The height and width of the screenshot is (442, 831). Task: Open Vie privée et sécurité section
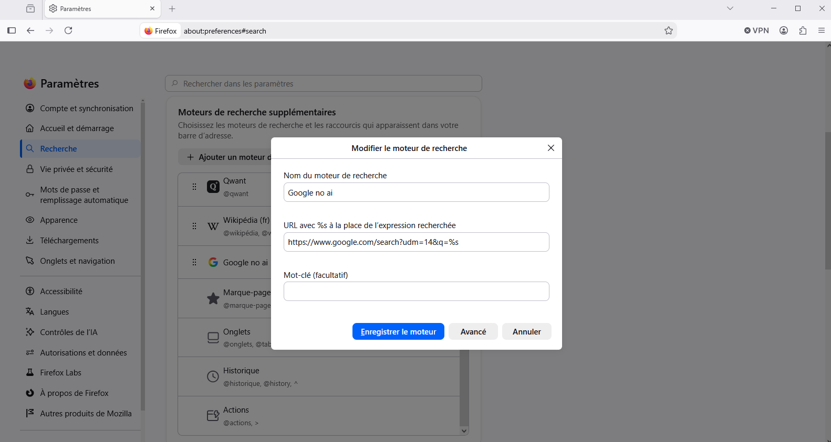pos(80,169)
